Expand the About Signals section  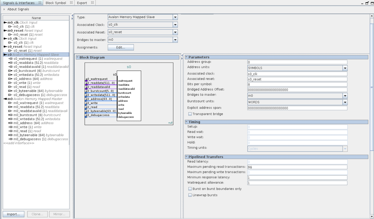(x=4, y=9)
